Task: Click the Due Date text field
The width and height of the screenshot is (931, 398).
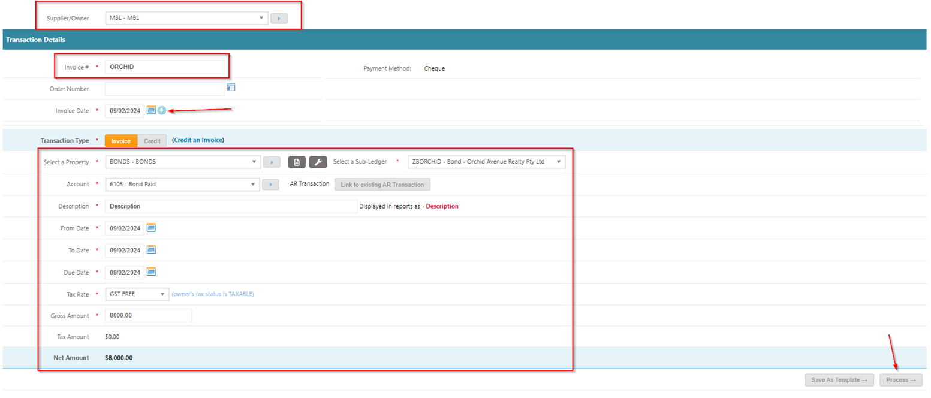Action: coord(125,272)
